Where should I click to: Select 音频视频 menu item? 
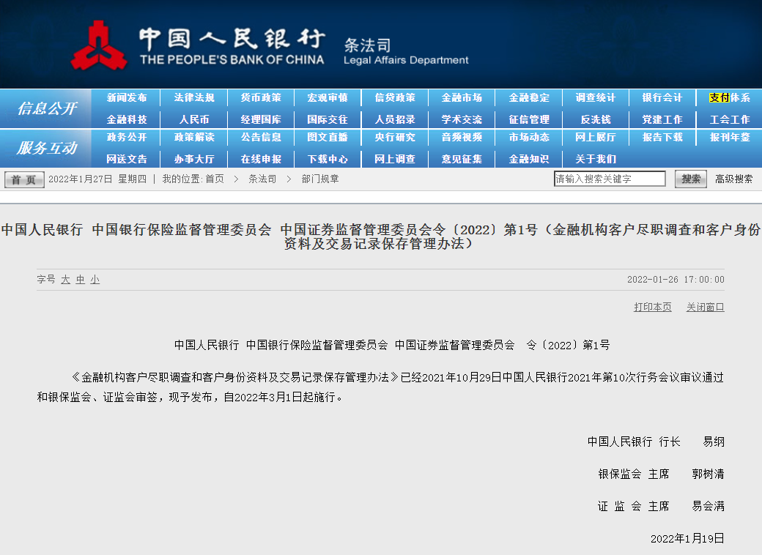(462, 138)
